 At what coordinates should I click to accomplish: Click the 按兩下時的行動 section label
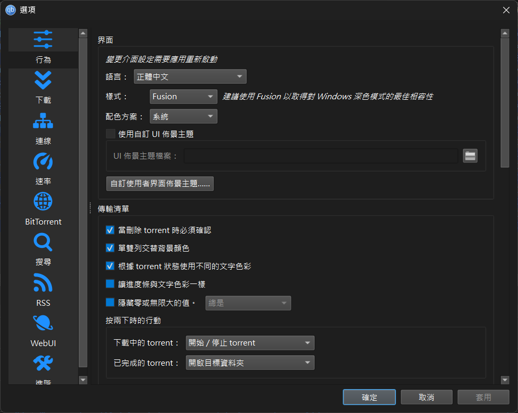click(x=133, y=321)
